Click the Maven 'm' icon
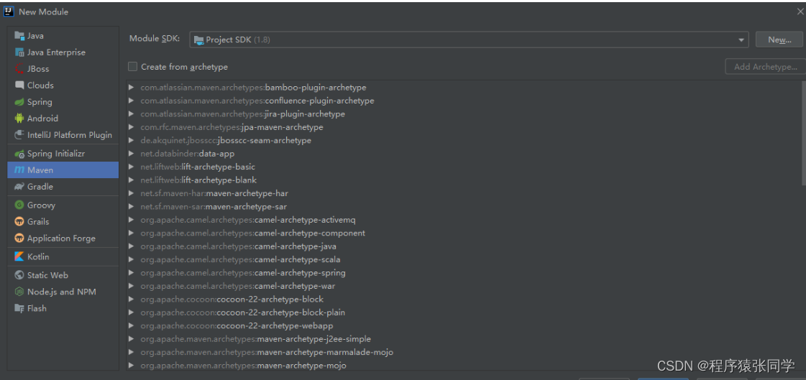The image size is (806, 380). [x=19, y=170]
